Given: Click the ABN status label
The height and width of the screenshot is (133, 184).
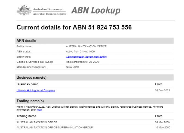Looking at the screenshot, I should (24, 52).
